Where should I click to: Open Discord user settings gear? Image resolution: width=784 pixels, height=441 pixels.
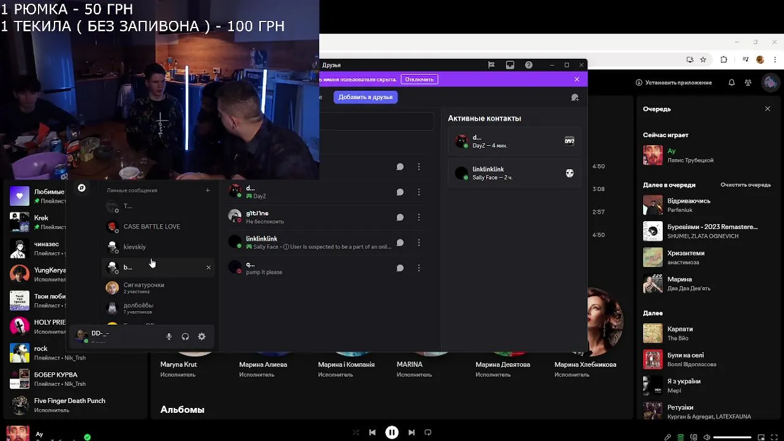pyautogui.click(x=202, y=336)
